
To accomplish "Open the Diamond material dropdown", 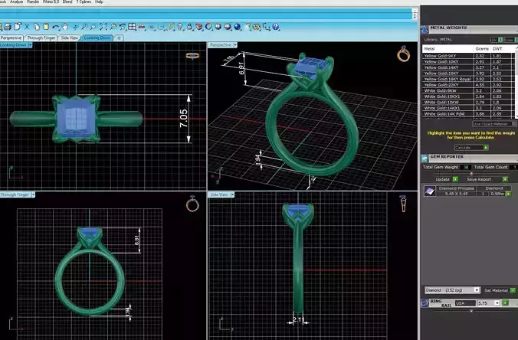I will (452, 290).
